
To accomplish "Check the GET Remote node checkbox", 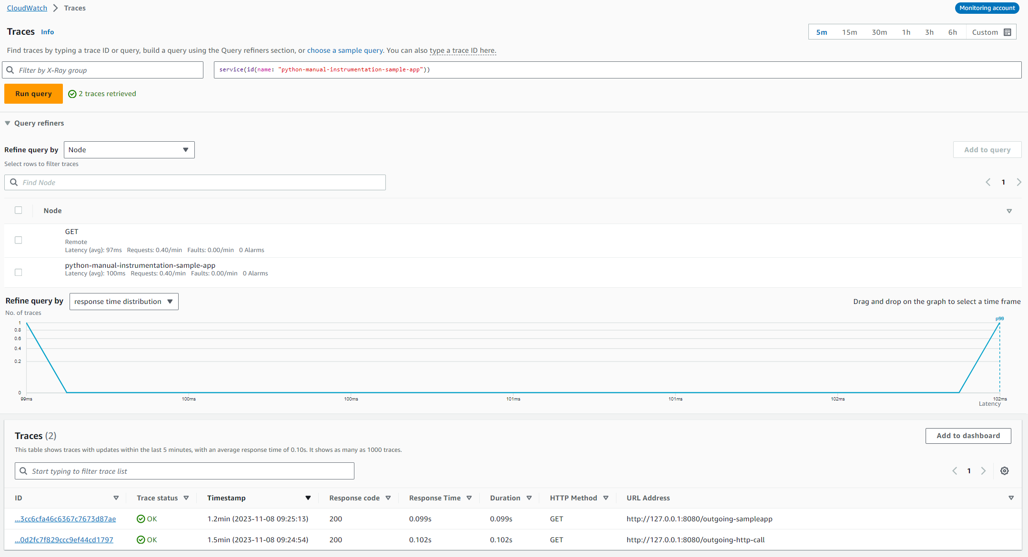I will click(19, 240).
